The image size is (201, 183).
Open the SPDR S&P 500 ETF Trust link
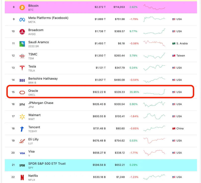(47, 164)
